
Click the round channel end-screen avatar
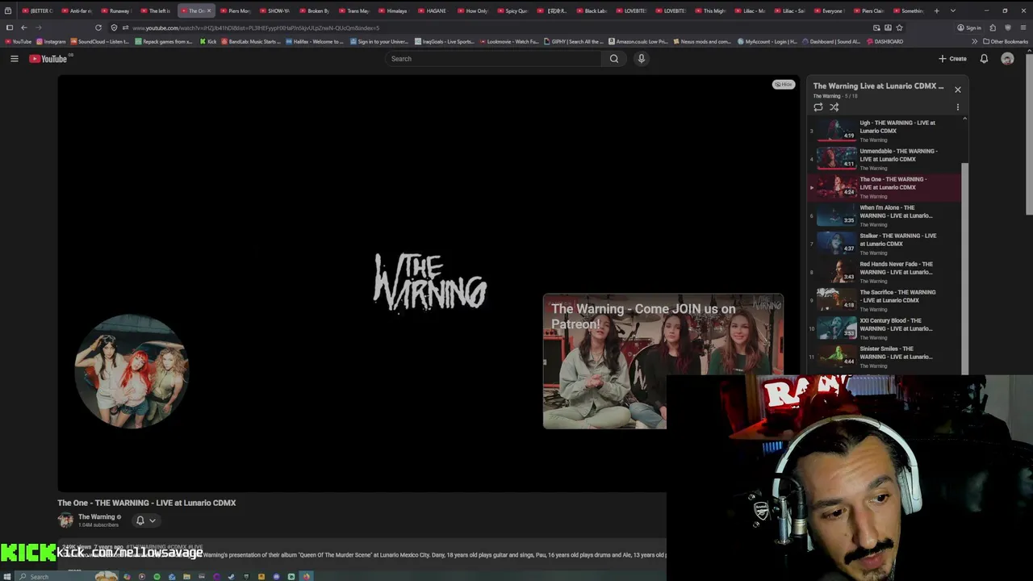pyautogui.click(x=132, y=371)
